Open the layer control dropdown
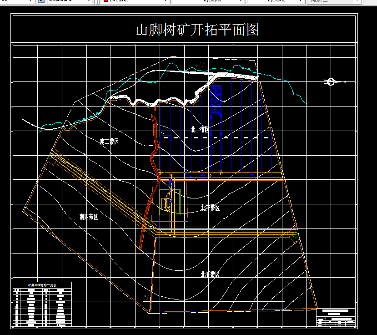 30,3
